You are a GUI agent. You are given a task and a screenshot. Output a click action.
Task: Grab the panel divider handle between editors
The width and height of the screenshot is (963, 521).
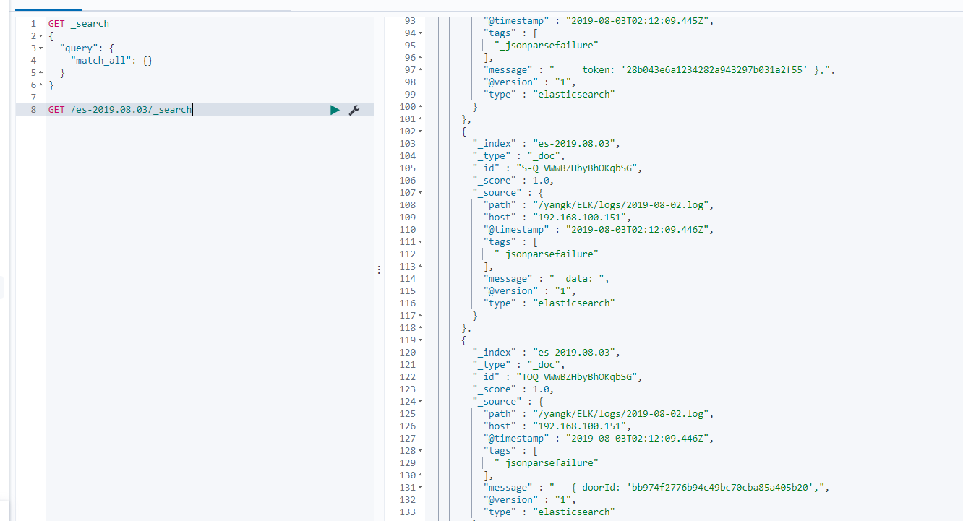[379, 269]
